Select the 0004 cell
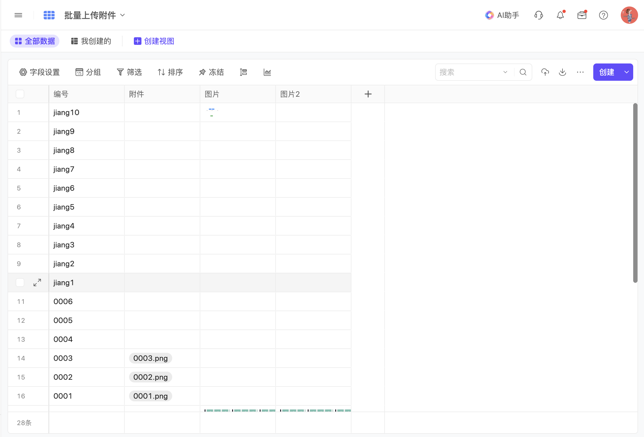Viewport: 644px width, 437px height. tap(87, 339)
